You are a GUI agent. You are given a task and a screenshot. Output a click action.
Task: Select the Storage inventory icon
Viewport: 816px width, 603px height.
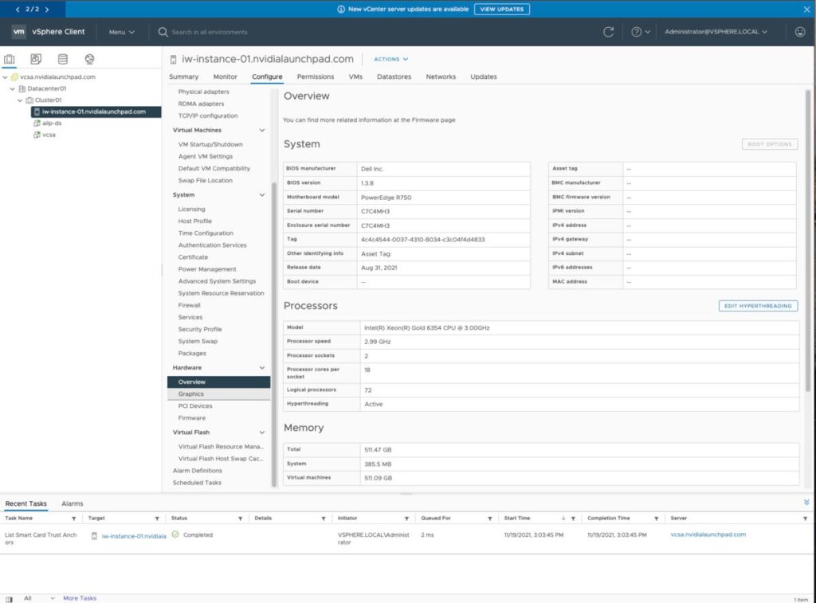[x=63, y=59]
